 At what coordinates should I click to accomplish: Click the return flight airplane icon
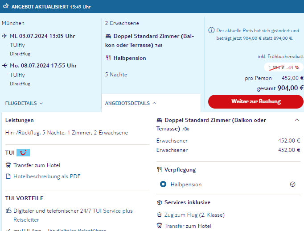coord(4,66)
